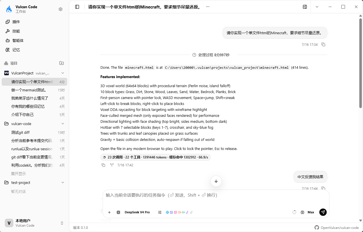Open the 本地用户 account switcher

(x=34, y=223)
